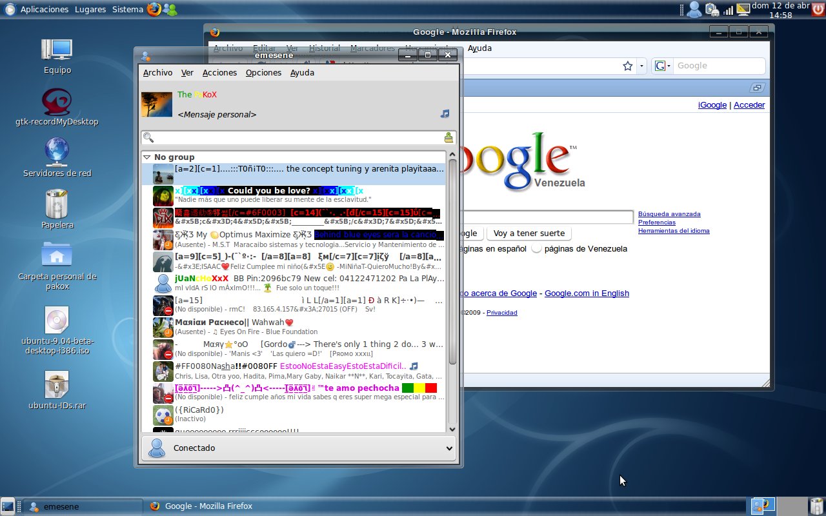Screen dimensions: 826x516
Task: Select contact Optimus Maximize
Action: click(x=294, y=240)
